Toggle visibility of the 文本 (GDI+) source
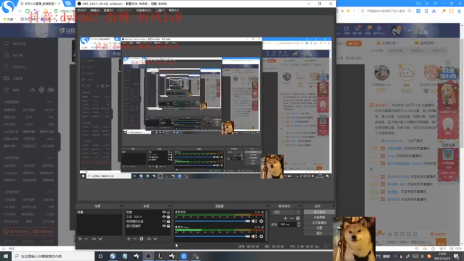Image resolution: width=464 pixels, height=261 pixels. [x=164, y=216]
